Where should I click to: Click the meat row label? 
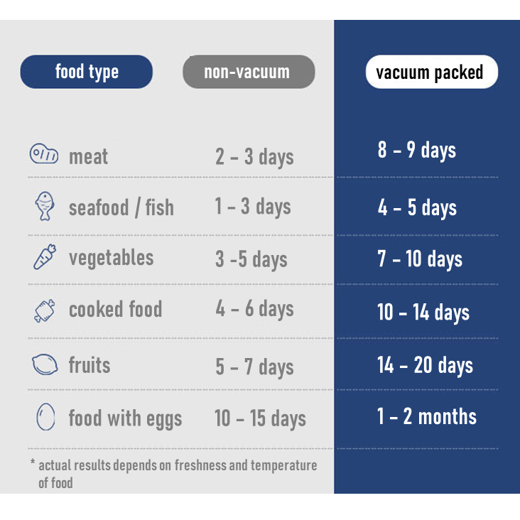coord(88,156)
